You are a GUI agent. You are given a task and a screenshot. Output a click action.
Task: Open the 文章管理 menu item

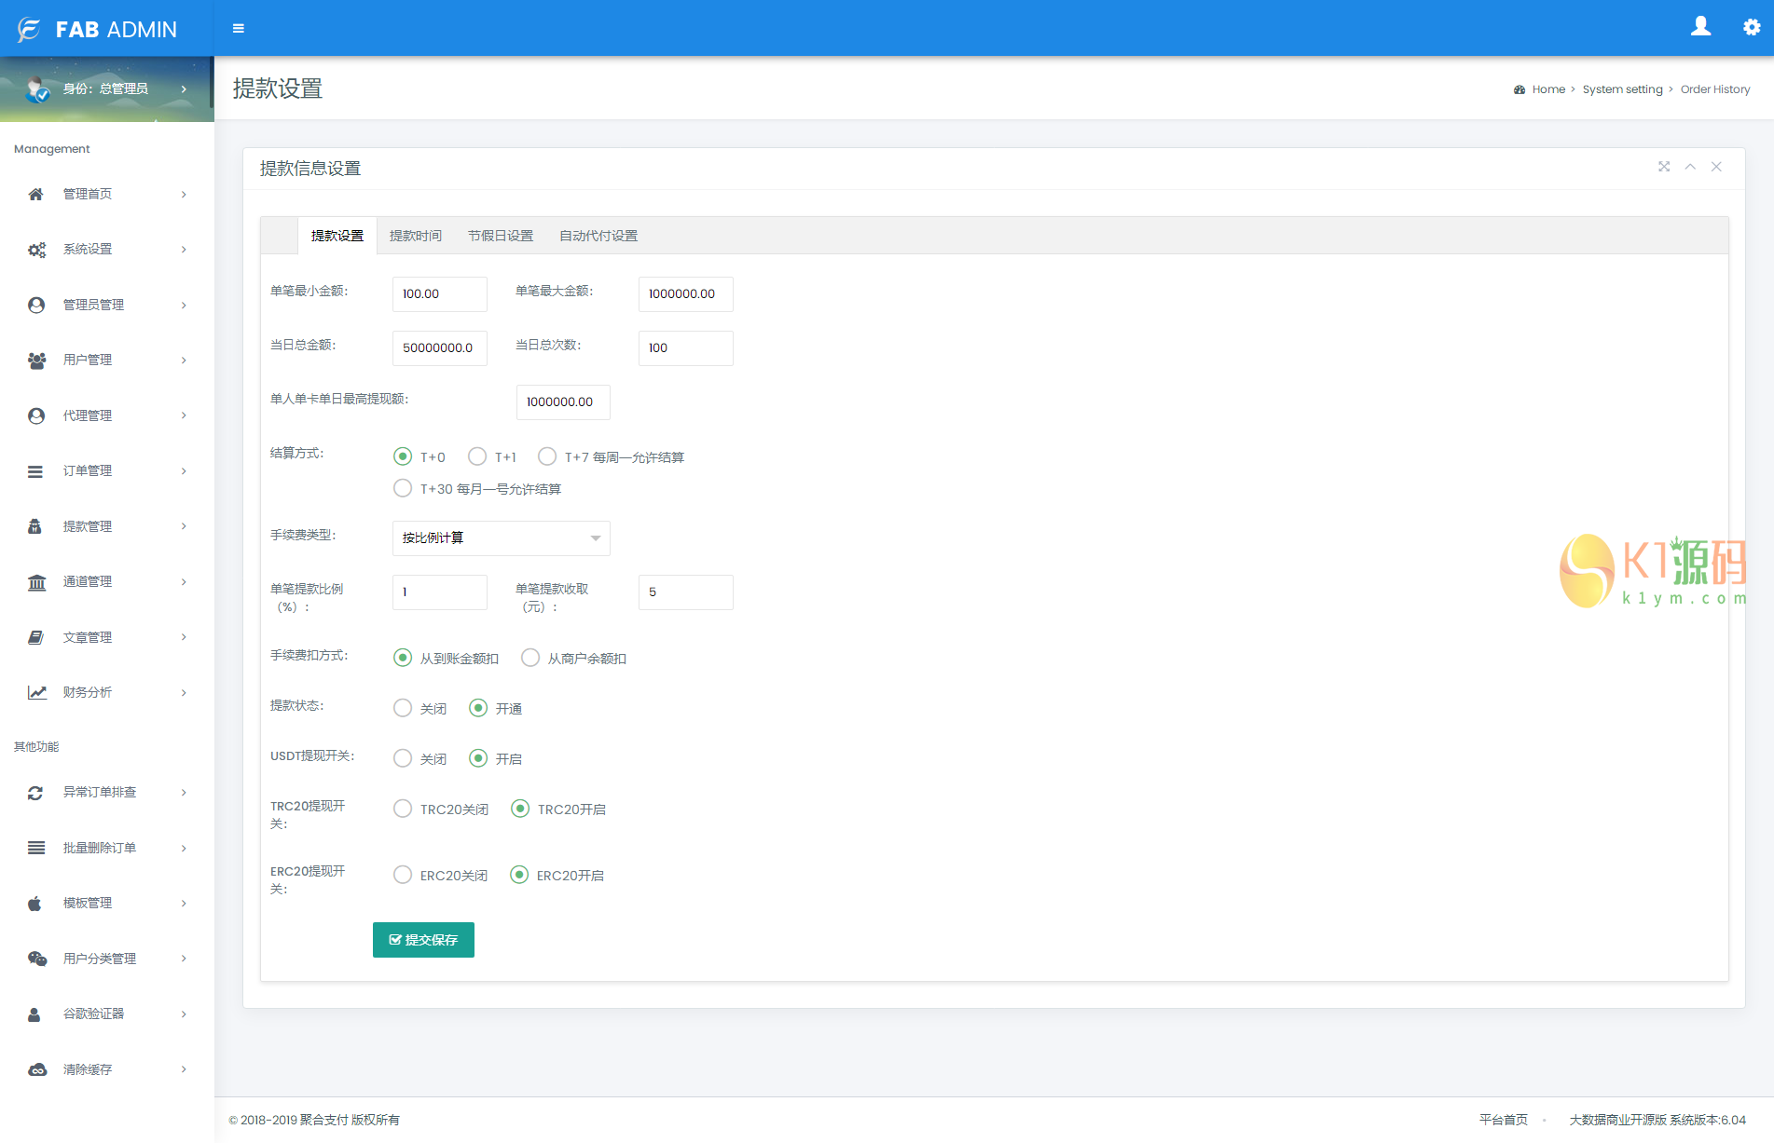[107, 637]
